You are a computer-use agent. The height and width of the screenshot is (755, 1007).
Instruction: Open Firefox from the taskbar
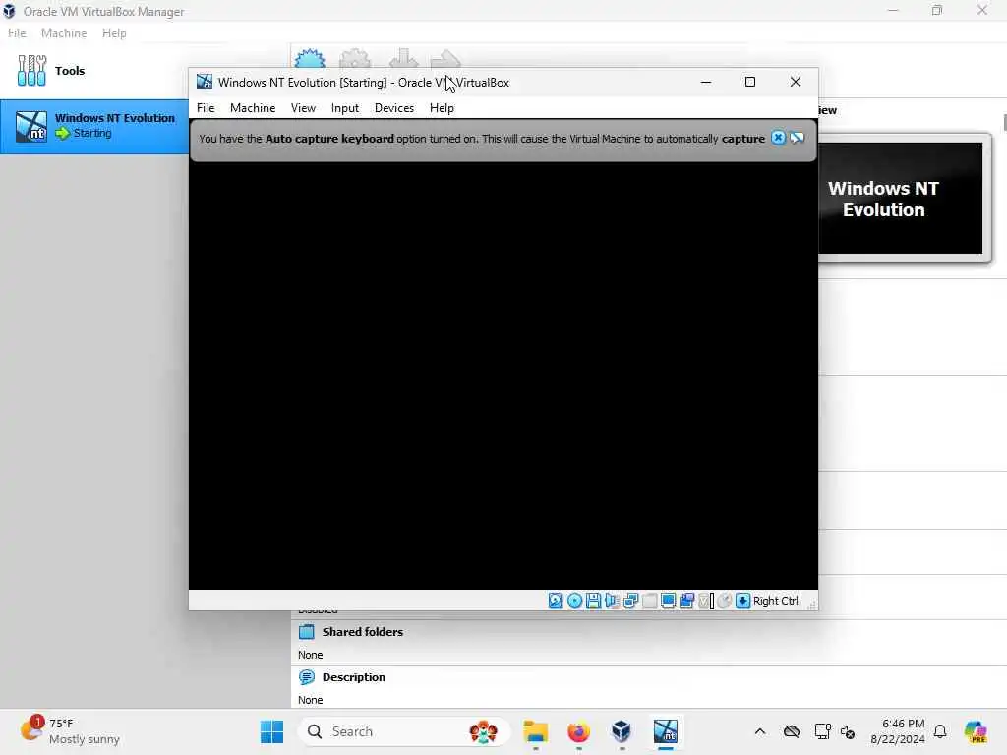(x=578, y=731)
